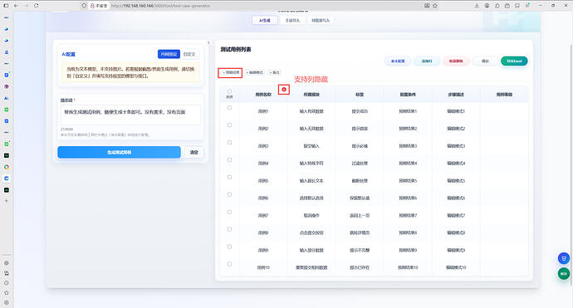Select the 自定义 AI config option
The height and width of the screenshot is (308, 573).
[189, 54]
